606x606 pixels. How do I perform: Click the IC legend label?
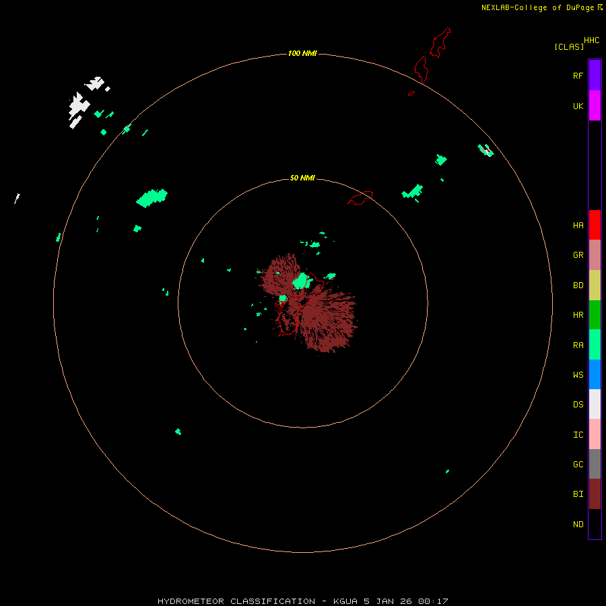click(x=578, y=435)
